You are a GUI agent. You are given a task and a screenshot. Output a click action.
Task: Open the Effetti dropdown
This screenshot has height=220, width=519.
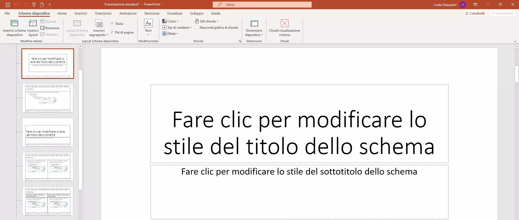[170, 34]
